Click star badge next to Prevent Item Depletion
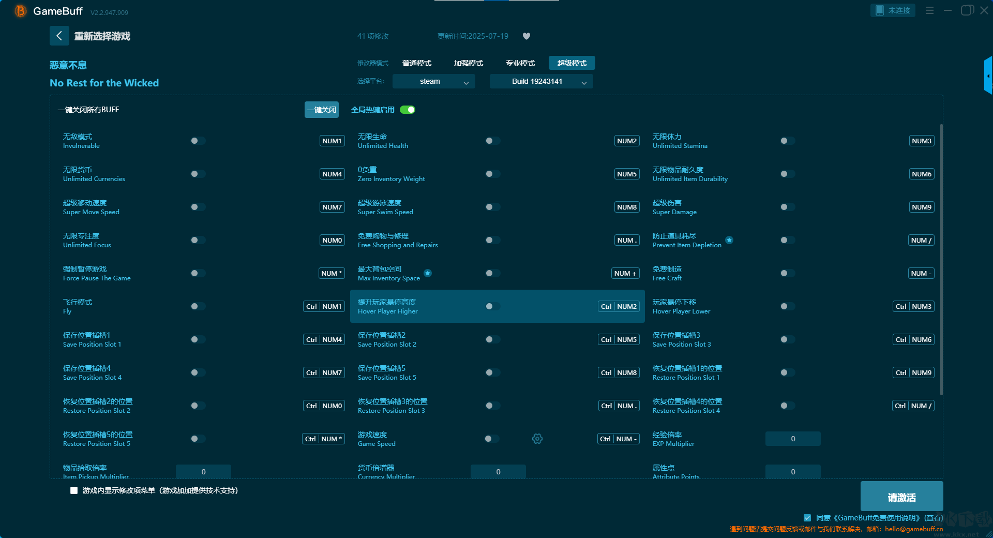The image size is (993, 538). [x=729, y=240]
